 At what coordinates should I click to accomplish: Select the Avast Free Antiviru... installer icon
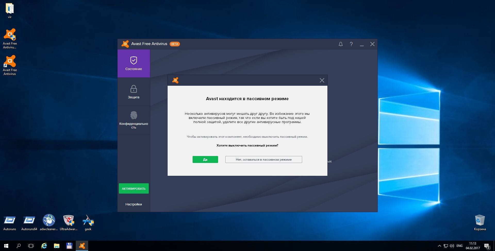(10, 39)
